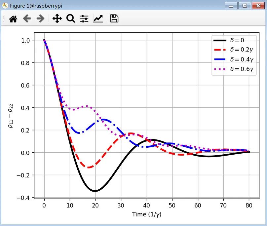The width and height of the screenshot is (267, 226).
Task: Select the δ = 0.2γ legend label
Action: pos(242,50)
